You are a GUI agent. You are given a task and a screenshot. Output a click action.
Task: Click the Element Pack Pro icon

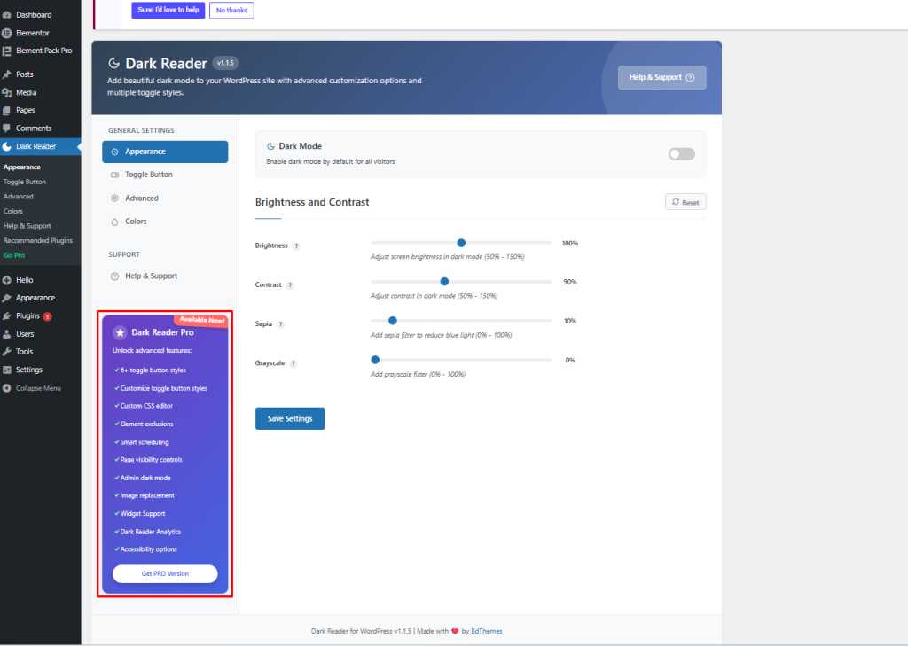pos(7,51)
